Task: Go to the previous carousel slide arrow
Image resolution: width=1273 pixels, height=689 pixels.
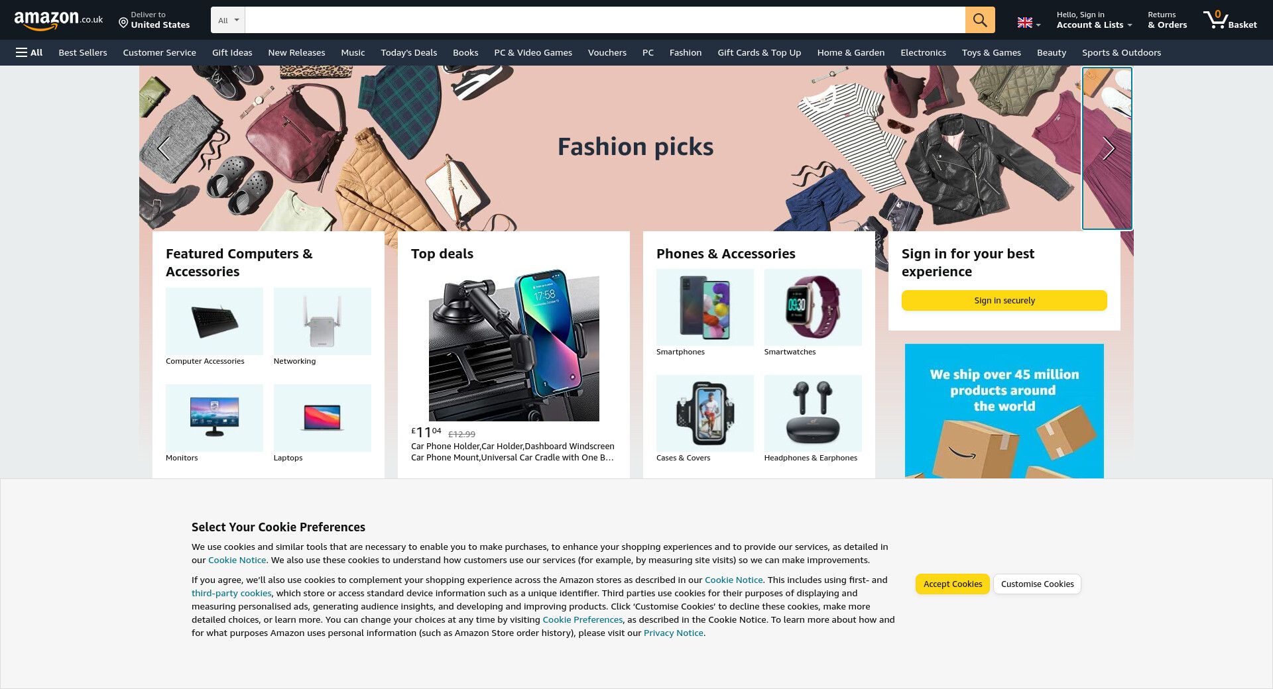Action: [164, 148]
